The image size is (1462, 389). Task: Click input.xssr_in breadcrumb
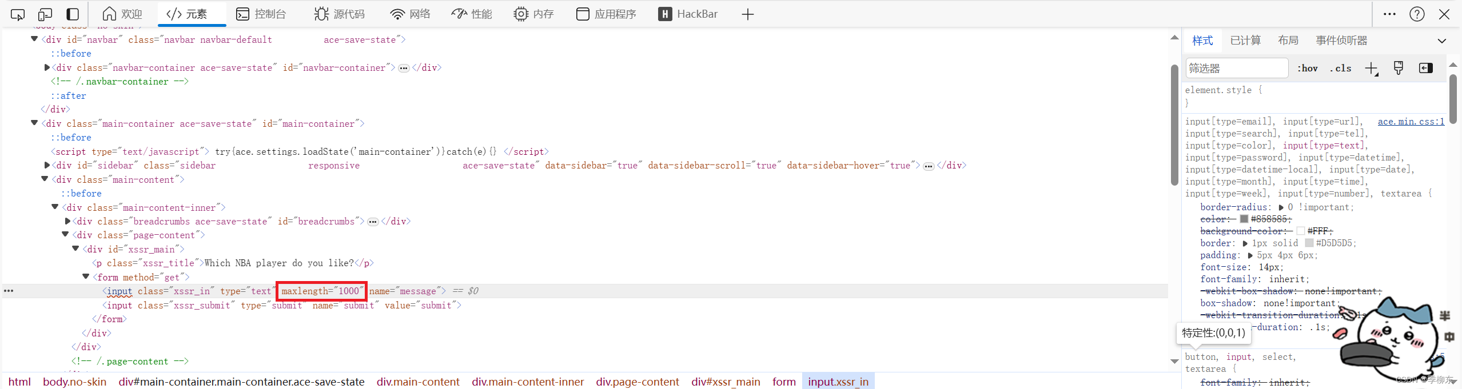[x=838, y=382]
